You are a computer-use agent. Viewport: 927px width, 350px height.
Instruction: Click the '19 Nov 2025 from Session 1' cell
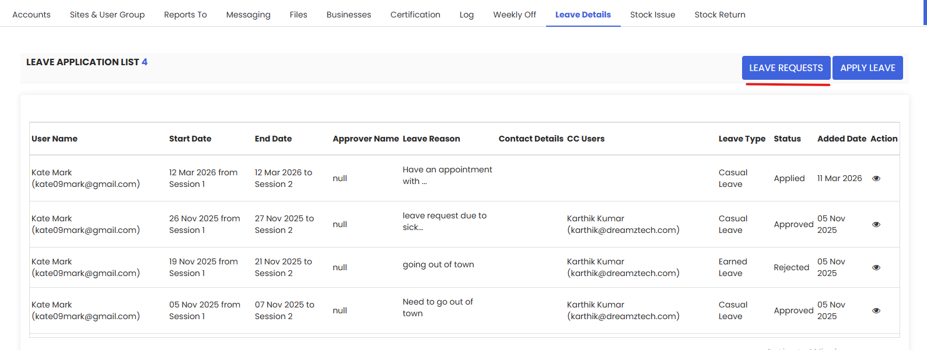(x=204, y=267)
